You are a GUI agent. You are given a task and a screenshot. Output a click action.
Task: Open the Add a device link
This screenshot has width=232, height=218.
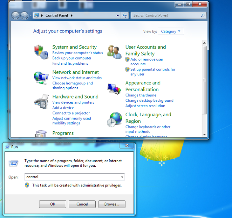[x=63, y=108]
